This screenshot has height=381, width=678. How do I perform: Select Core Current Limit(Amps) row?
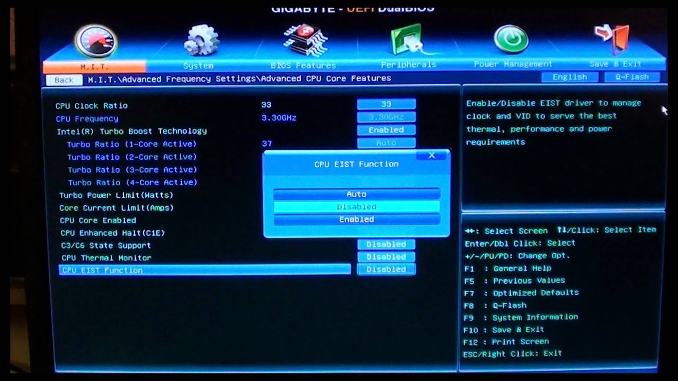pos(117,208)
